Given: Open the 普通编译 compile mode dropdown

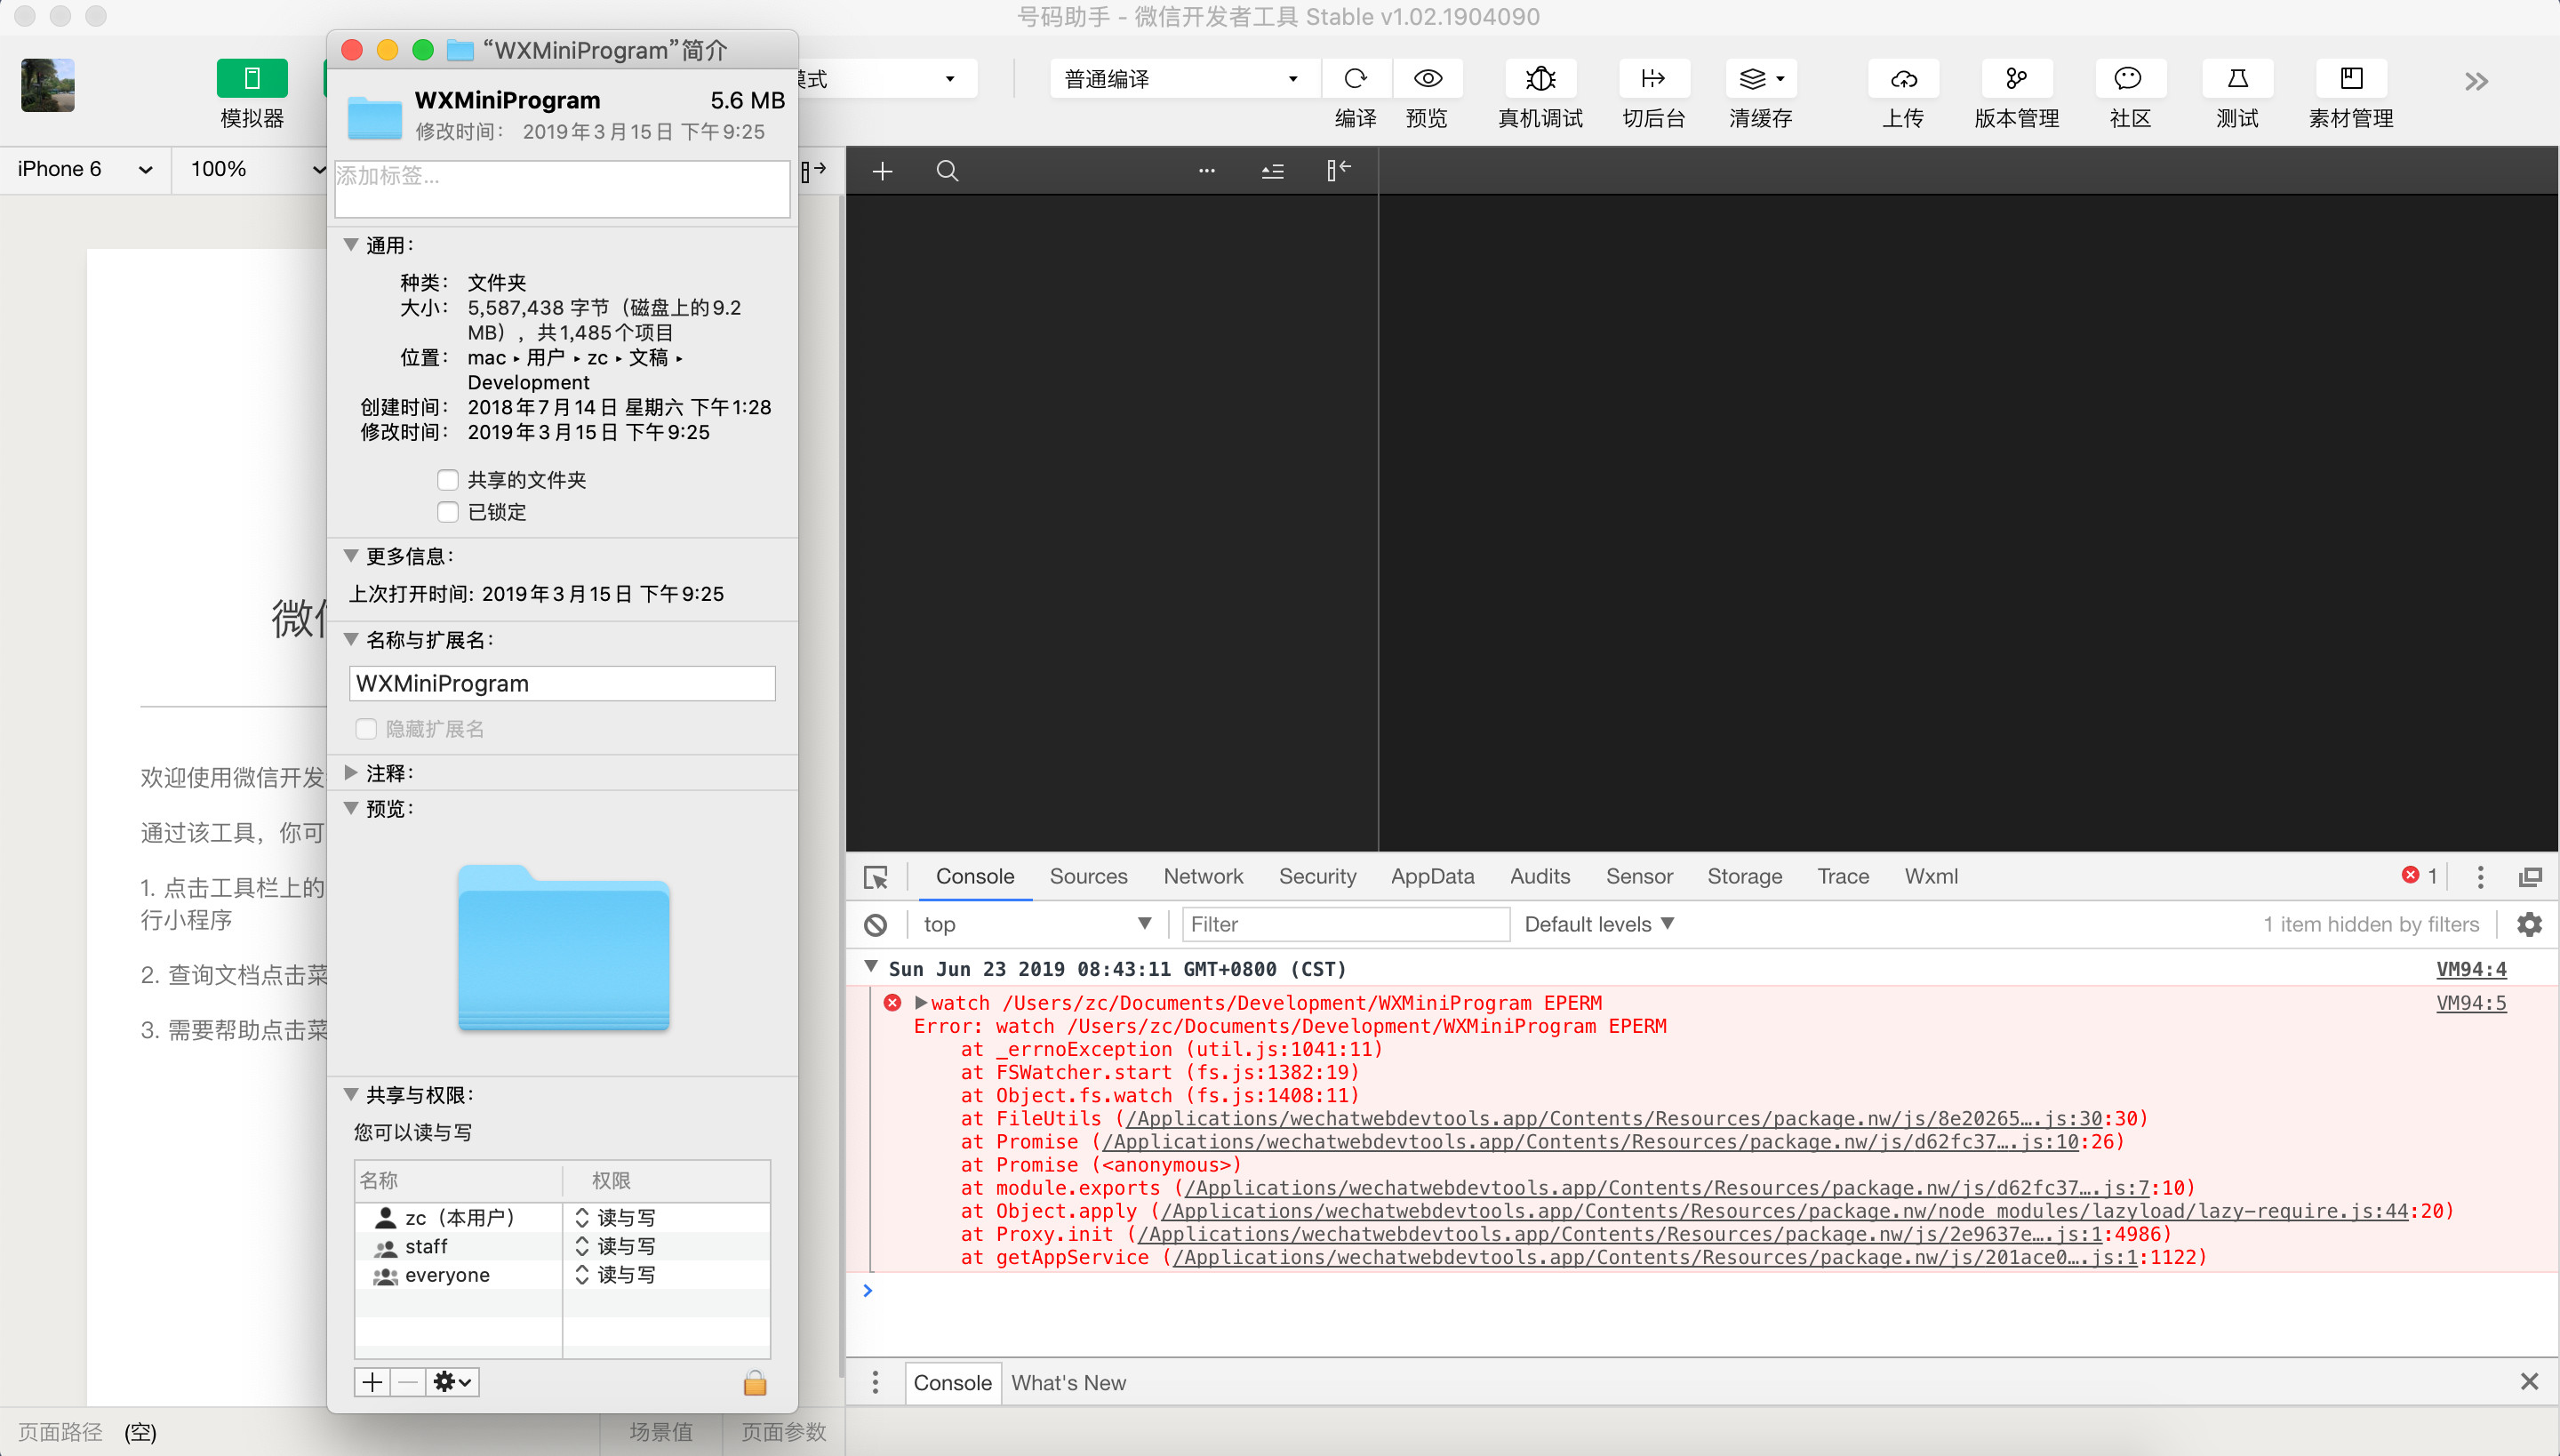Looking at the screenshot, I should 1181,79.
